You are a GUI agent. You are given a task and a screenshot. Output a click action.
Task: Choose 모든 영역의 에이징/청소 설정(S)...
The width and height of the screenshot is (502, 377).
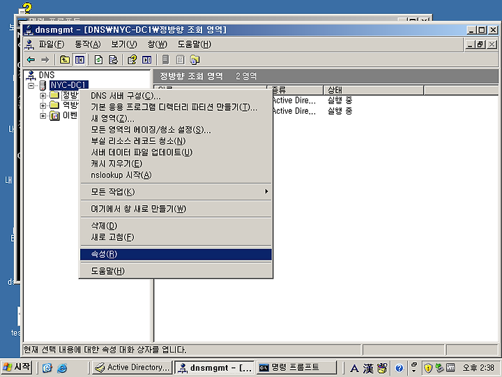click(176, 130)
